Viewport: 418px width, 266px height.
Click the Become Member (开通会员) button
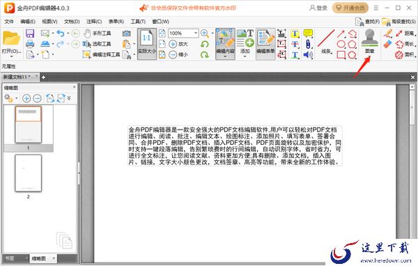click(350, 8)
